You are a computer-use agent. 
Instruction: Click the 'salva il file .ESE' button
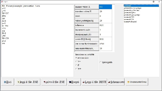54,82
